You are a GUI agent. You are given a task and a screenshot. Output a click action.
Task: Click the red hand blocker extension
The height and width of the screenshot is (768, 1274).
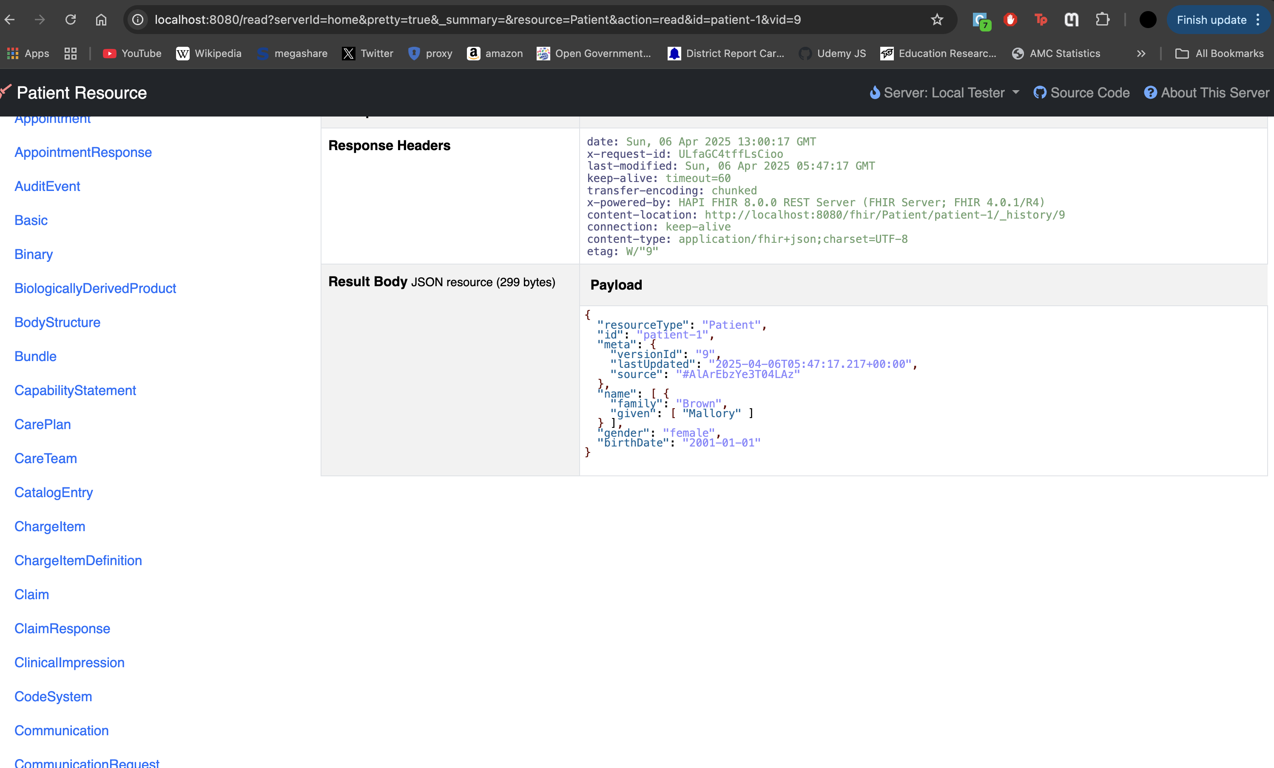pyautogui.click(x=1010, y=20)
